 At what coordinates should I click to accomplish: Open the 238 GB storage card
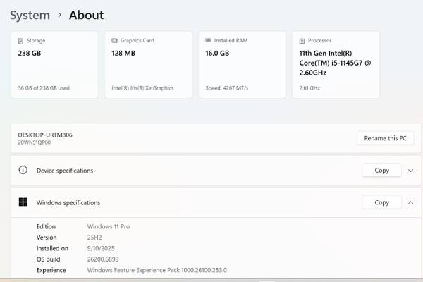pyautogui.click(x=54, y=65)
